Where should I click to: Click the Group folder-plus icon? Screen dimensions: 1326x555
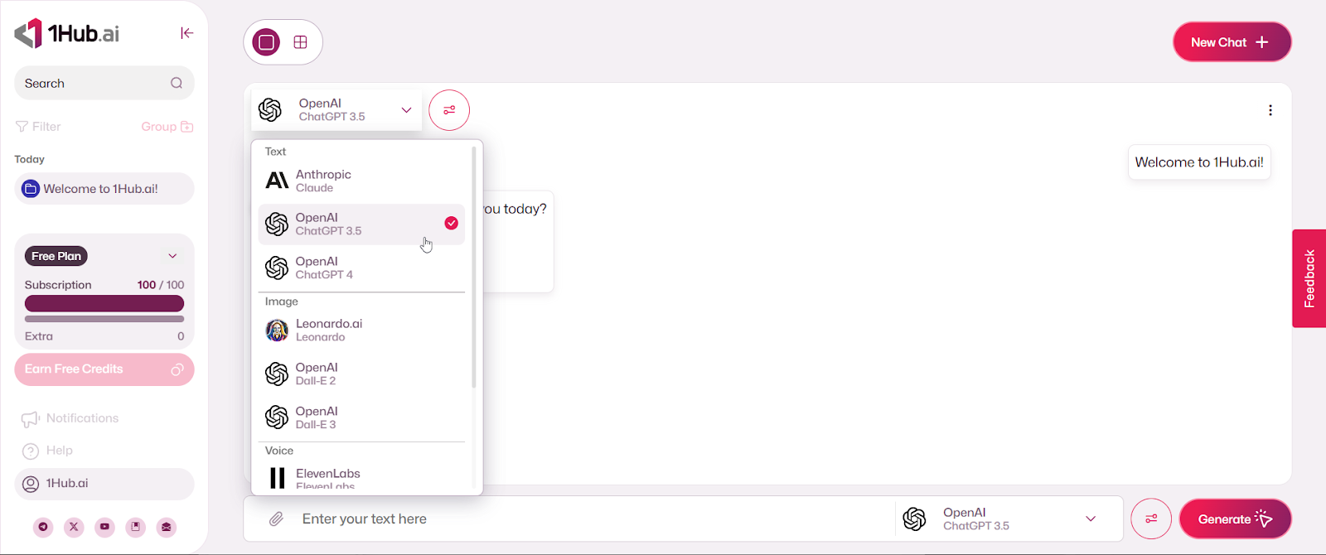click(187, 127)
